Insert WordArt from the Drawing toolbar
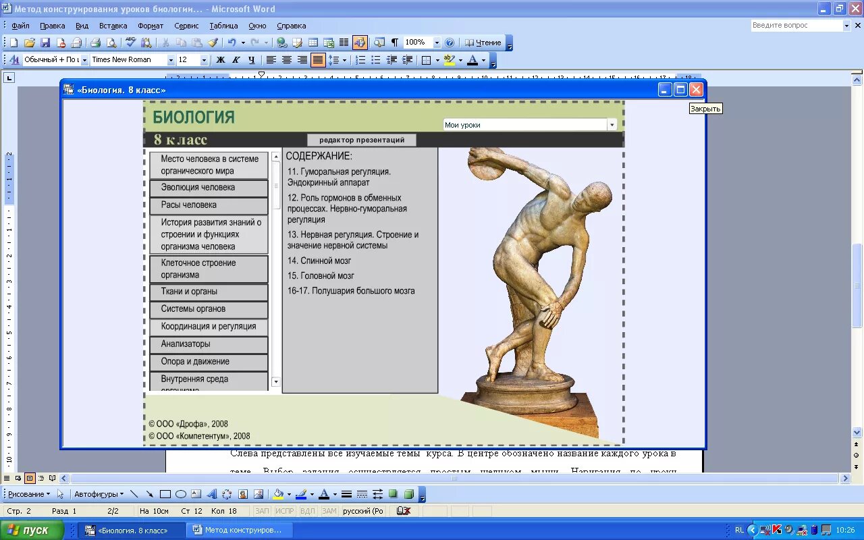This screenshot has width=864, height=540. coord(211,494)
